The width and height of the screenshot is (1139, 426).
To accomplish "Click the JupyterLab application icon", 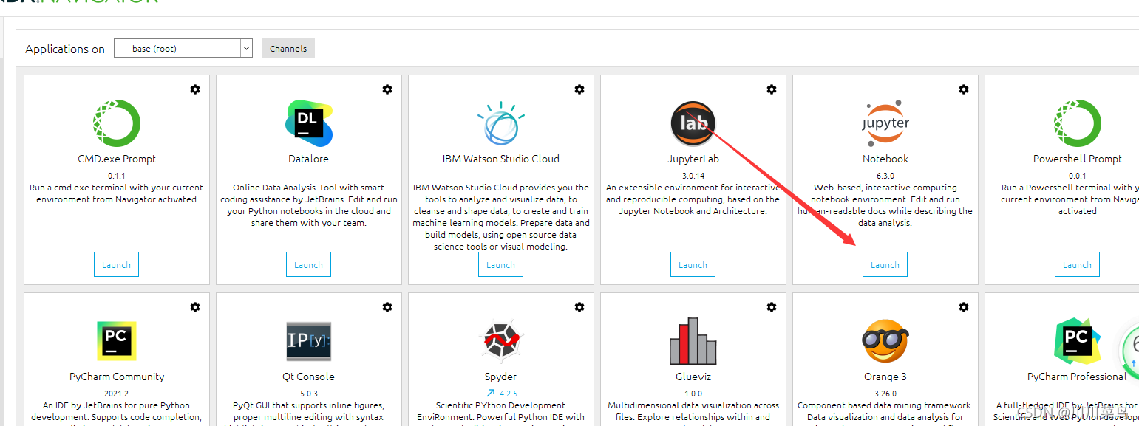I will (x=693, y=123).
